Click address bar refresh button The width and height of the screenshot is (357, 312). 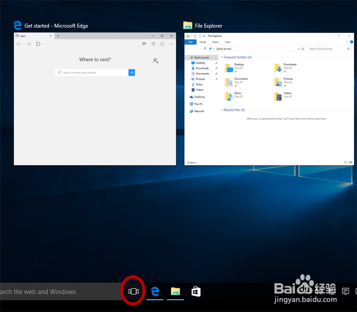(303, 49)
